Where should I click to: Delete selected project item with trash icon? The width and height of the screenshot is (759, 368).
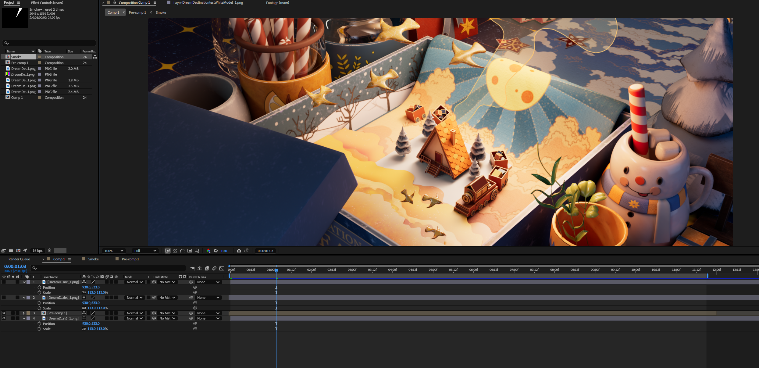point(49,251)
